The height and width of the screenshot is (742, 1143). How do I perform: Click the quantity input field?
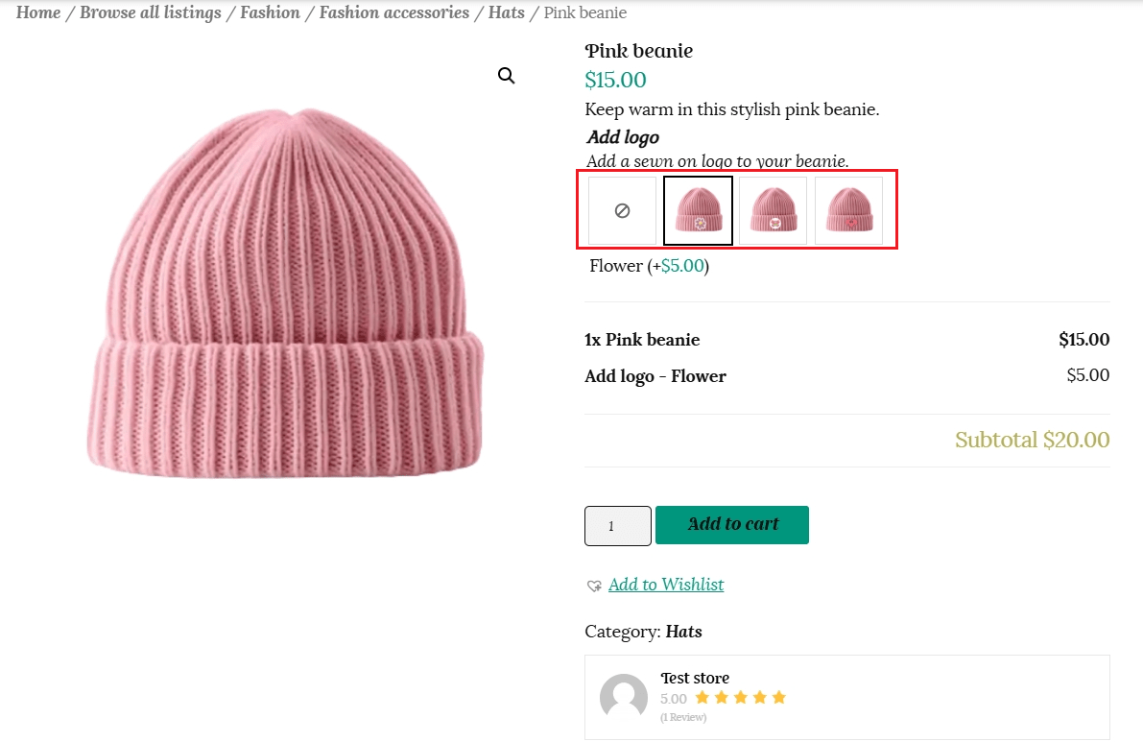click(618, 526)
